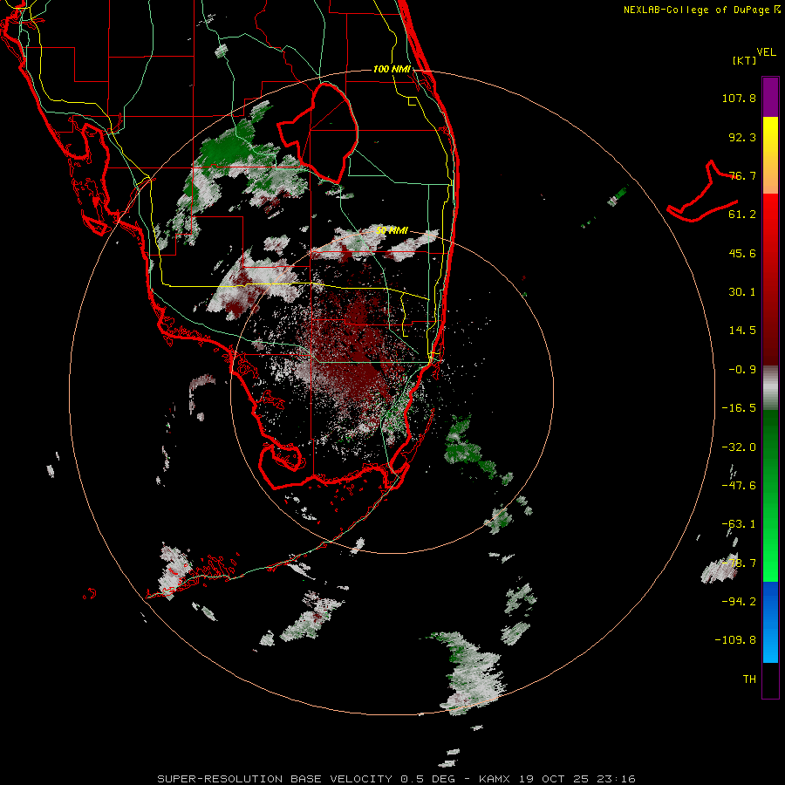Click the VEL legend title
The height and width of the screenshot is (785, 785).
(766, 51)
